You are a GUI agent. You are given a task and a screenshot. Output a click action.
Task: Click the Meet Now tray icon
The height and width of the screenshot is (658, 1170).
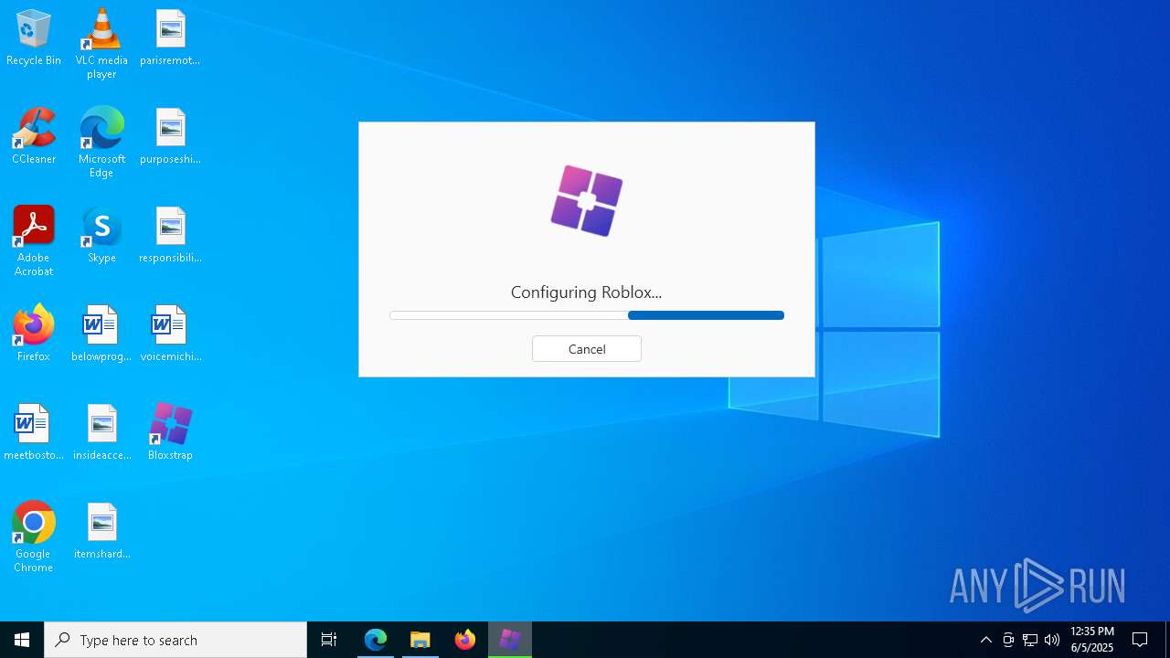click(x=1008, y=640)
